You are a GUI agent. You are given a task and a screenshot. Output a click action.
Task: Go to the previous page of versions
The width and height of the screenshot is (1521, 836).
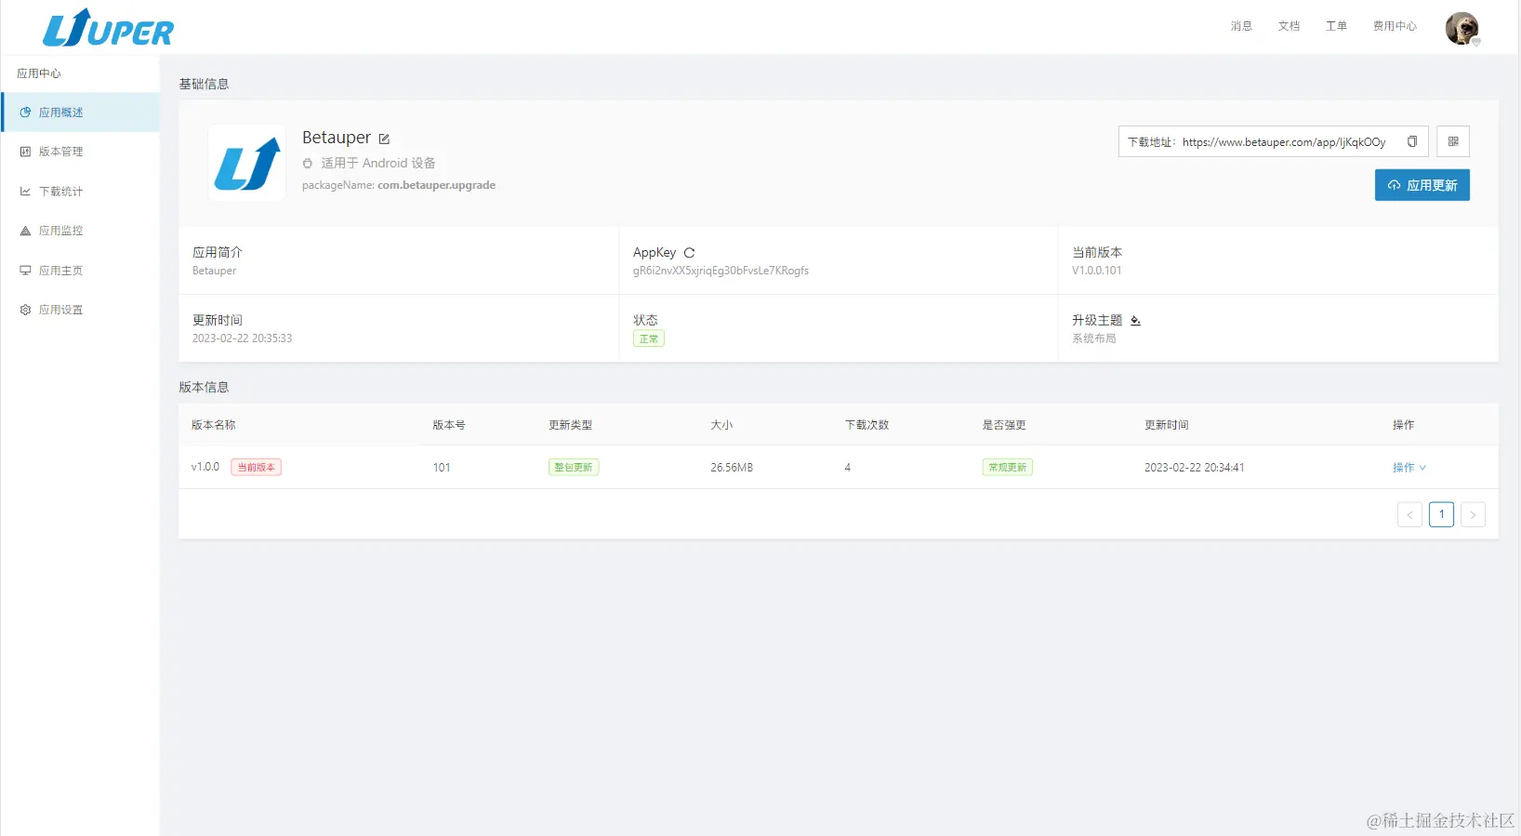point(1409,514)
